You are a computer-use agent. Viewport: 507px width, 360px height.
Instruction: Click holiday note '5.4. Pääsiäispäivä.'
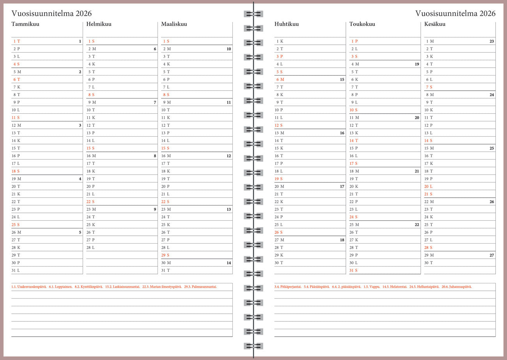317,287
